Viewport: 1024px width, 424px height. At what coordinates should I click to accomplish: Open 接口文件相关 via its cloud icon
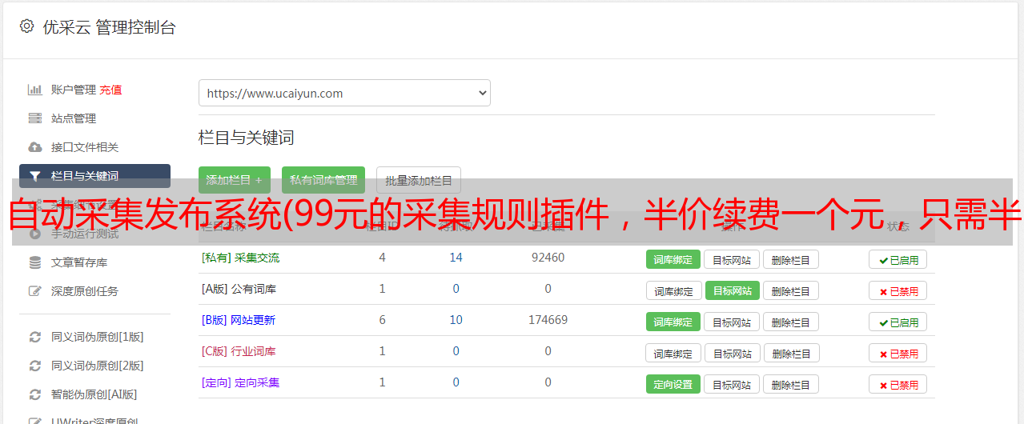35,147
